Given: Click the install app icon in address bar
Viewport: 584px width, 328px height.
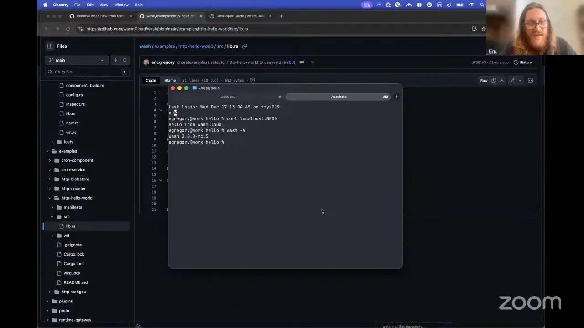Looking at the screenshot, I should click(x=474, y=29).
